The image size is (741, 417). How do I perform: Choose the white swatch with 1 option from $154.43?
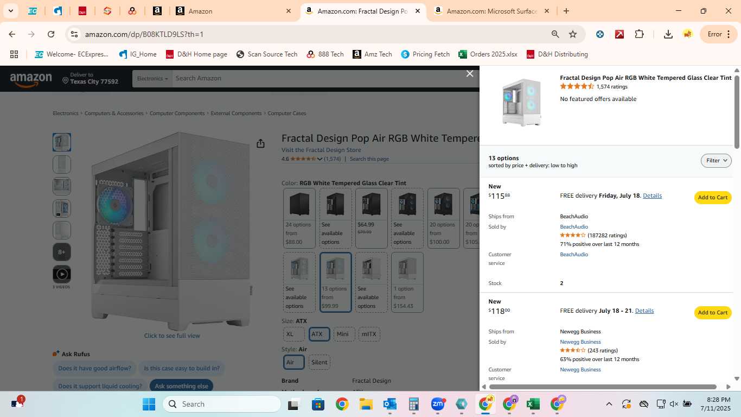[407, 282]
